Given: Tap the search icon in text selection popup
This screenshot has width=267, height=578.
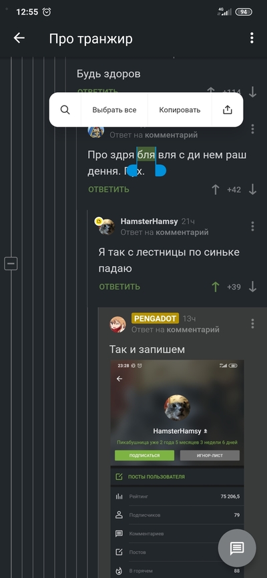Looking at the screenshot, I should click(x=65, y=110).
